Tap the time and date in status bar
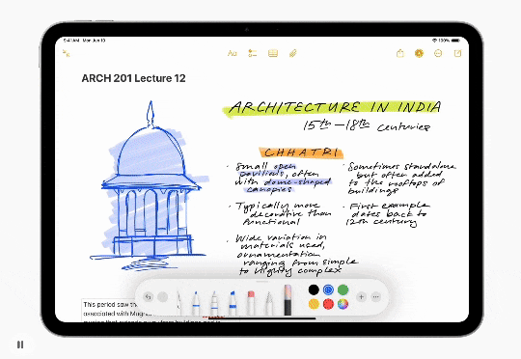This screenshot has width=521, height=359. tap(84, 41)
